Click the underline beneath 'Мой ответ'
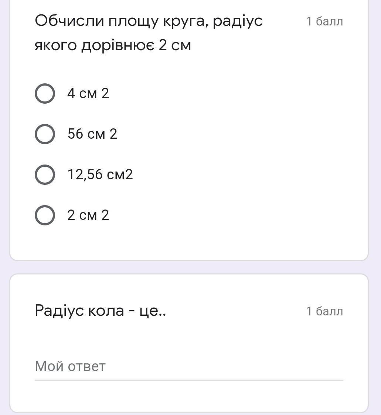 coord(188,380)
